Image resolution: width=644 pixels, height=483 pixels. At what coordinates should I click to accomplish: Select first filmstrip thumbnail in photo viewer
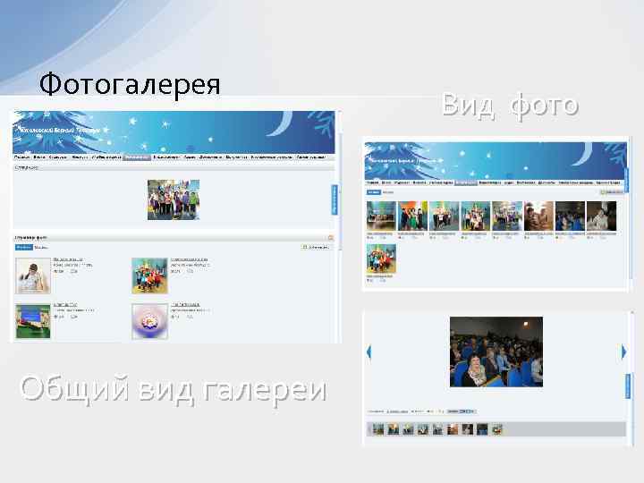[378, 429]
